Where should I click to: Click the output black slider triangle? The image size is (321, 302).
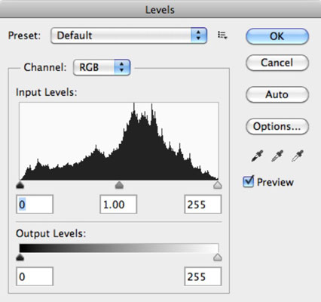click(x=20, y=257)
